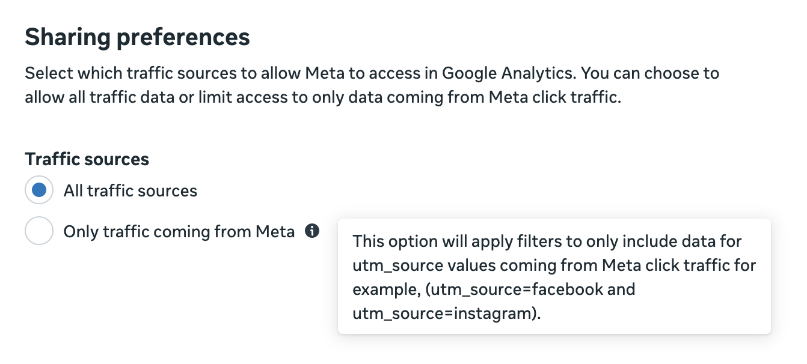Viewport: 807px width, 364px height.
Task: Click the 'All traffic sources' label text
Action: point(130,191)
